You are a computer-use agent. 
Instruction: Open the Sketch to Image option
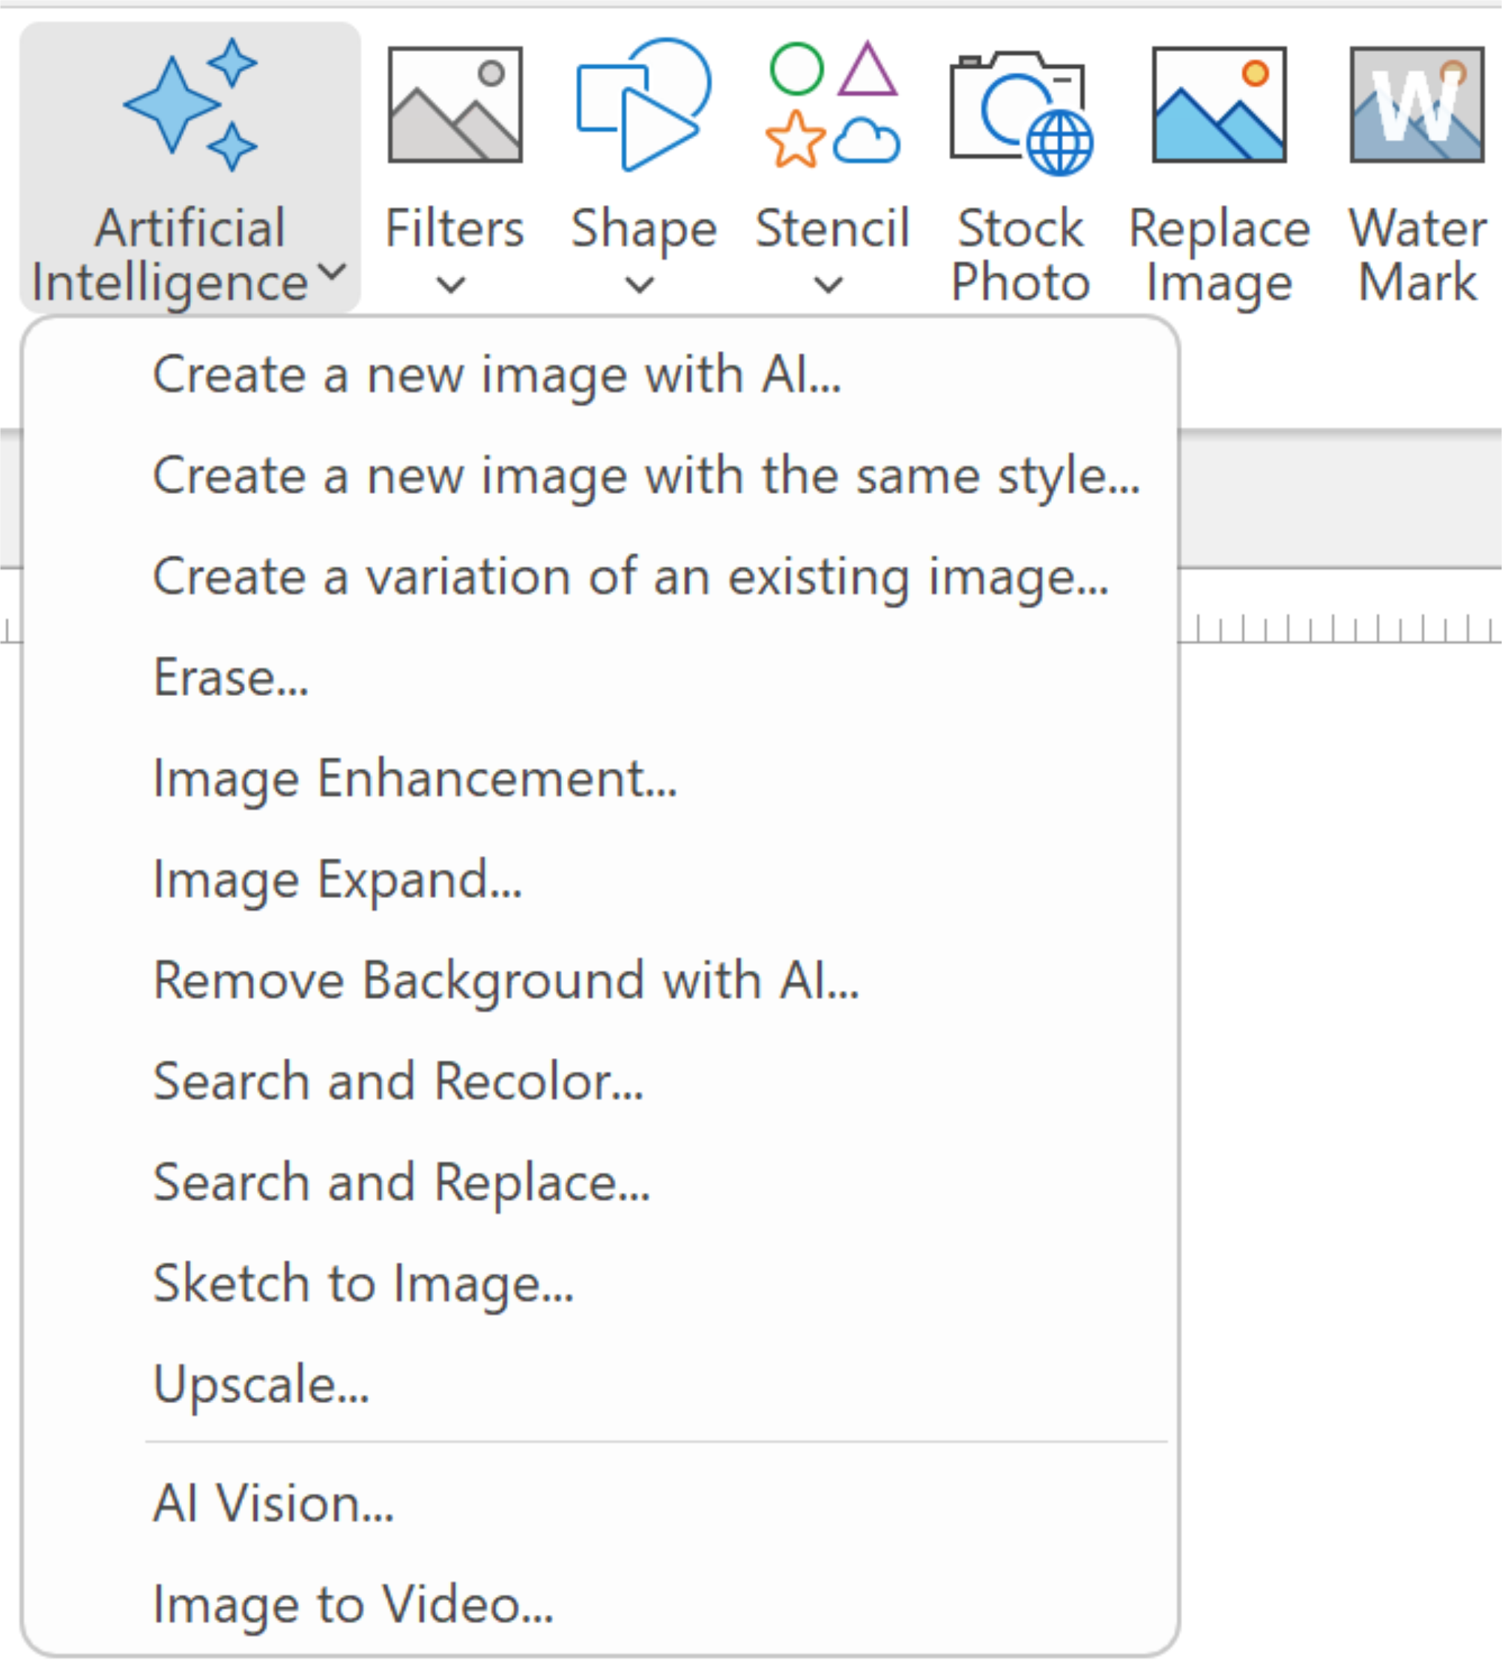click(x=363, y=1284)
